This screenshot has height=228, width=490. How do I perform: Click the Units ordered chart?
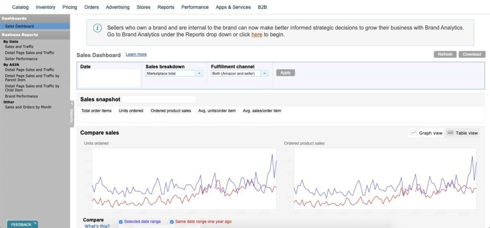coord(184,179)
